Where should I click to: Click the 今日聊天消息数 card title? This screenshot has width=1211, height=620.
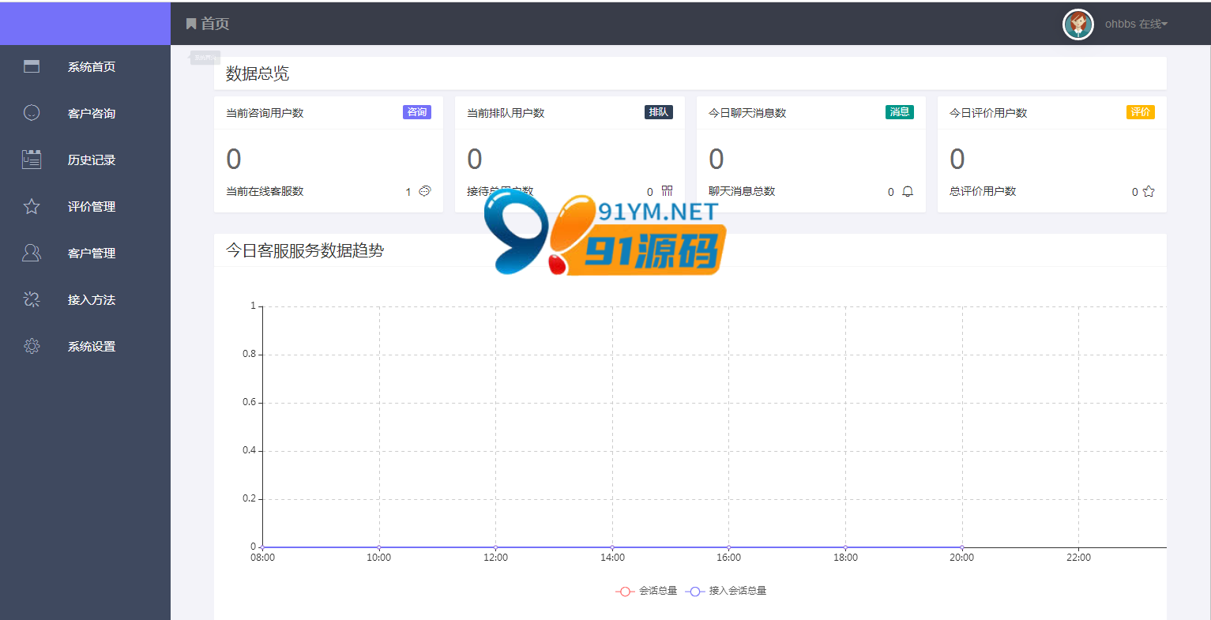point(747,113)
